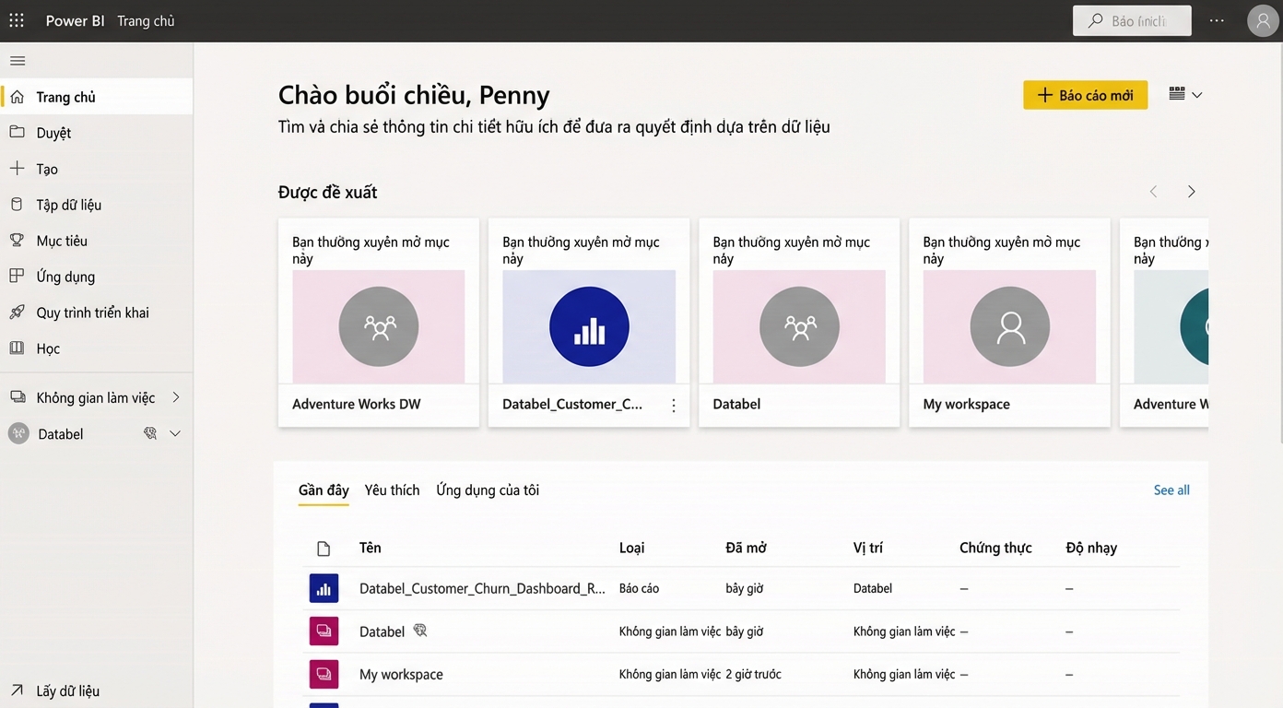Open the app launcher waffle icon
This screenshot has height=708, width=1283.
(17, 20)
